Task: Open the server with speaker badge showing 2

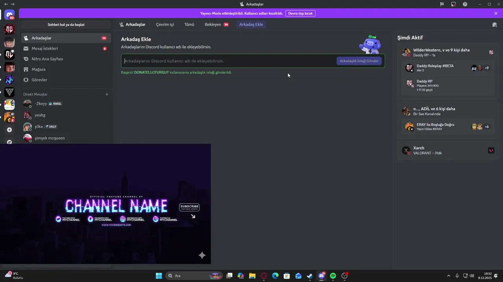Action: [9, 117]
